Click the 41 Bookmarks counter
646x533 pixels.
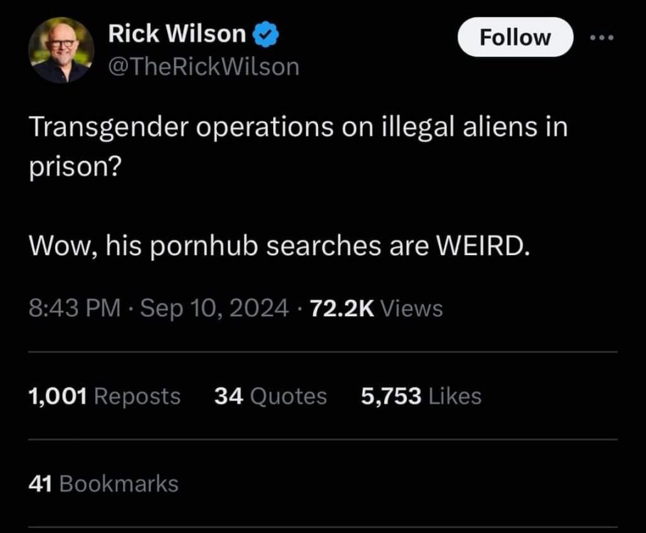pyautogui.click(x=103, y=483)
